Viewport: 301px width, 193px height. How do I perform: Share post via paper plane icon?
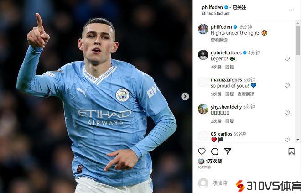[228, 151]
